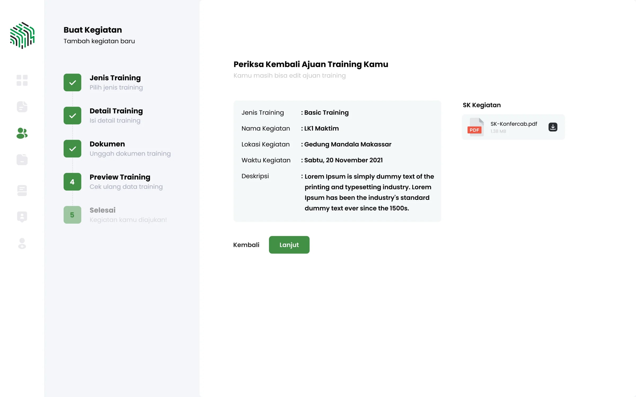The height and width of the screenshot is (397, 636).
Task: Open the document page icon below dashboard
Action: [22, 107]
